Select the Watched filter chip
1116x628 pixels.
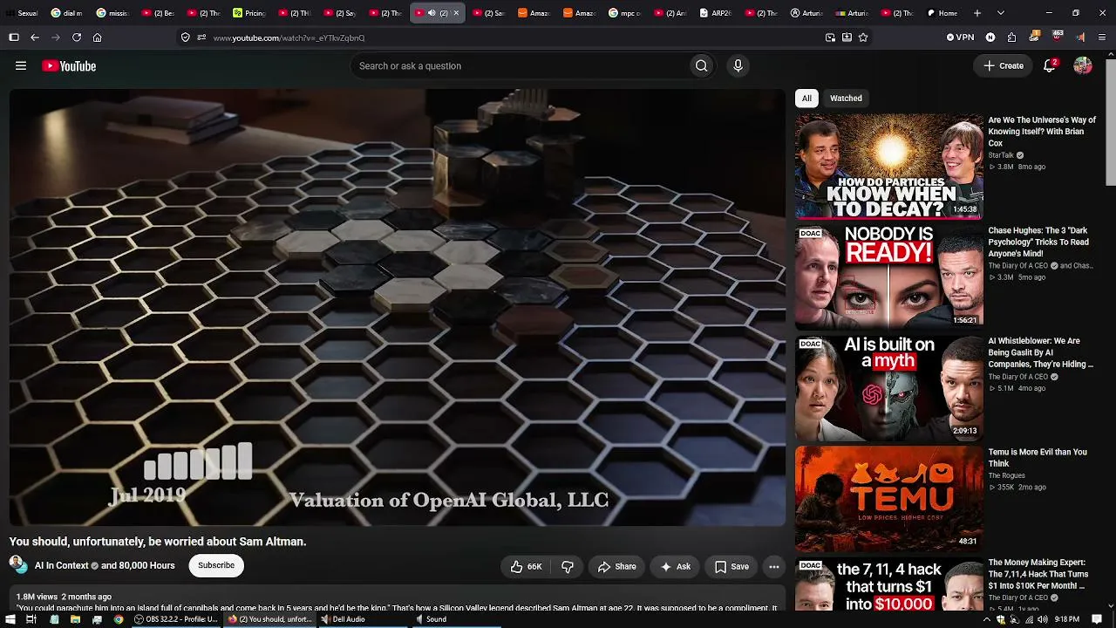(846, 98)
